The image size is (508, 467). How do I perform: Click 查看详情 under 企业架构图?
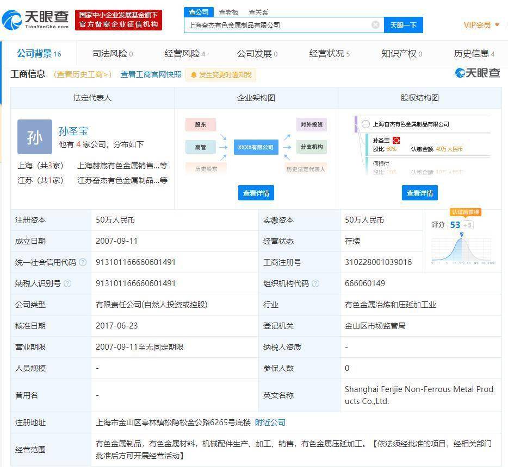pyautogui.click(x=255, y=192)
